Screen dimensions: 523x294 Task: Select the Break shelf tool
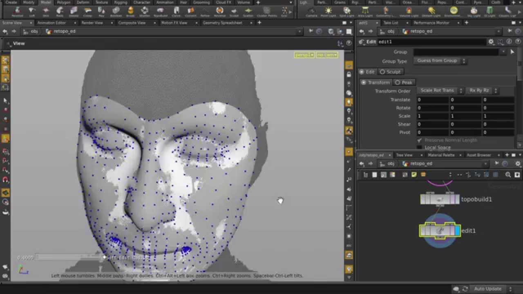pos(130,11)
